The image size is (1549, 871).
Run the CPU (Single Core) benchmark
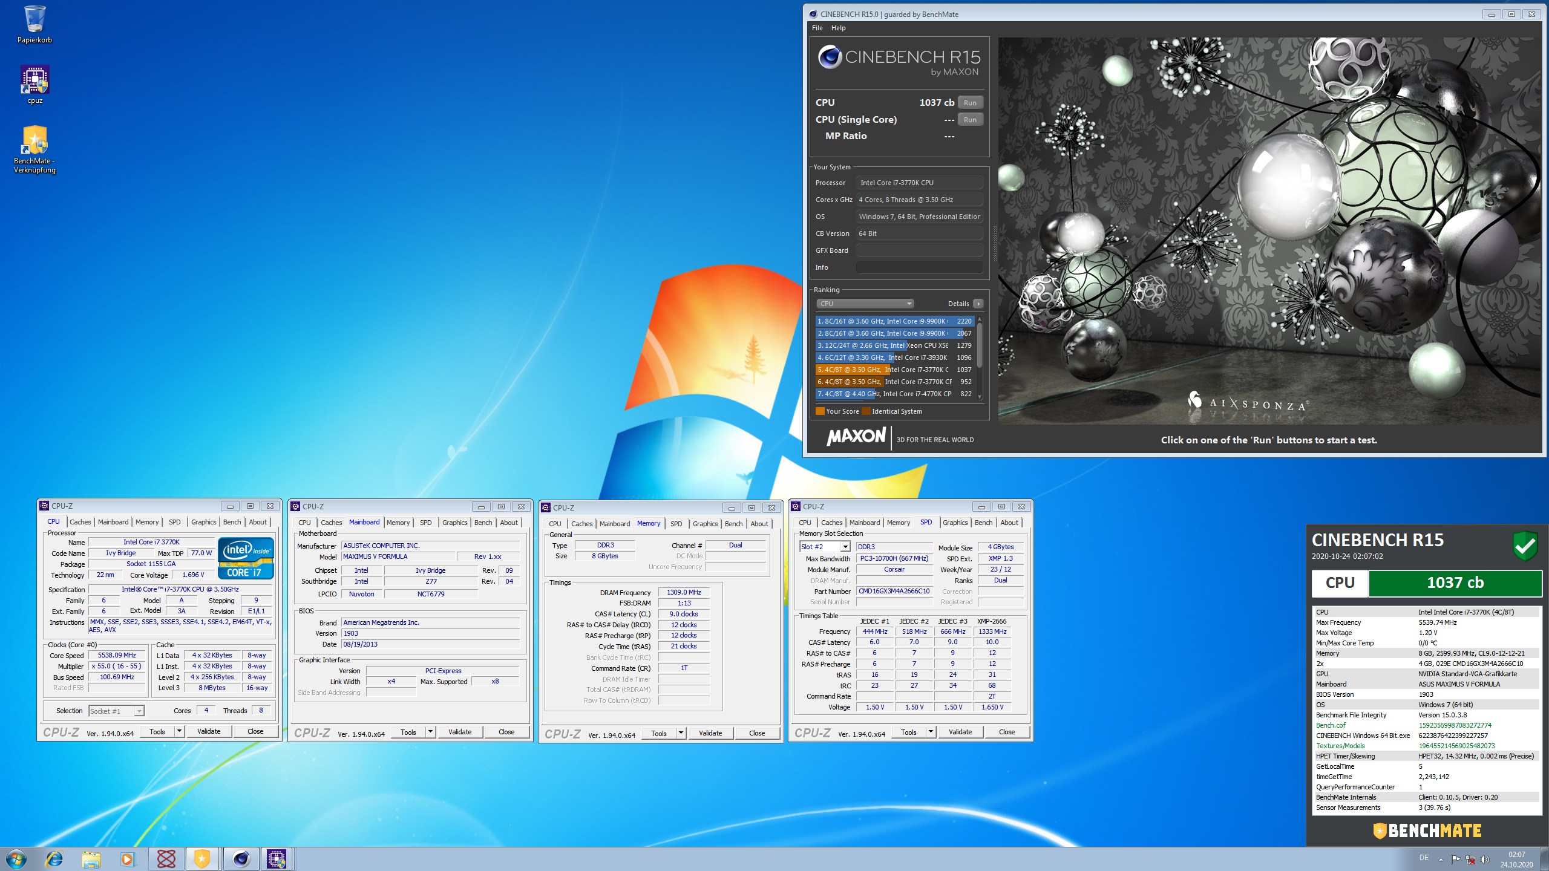coord(970,120)
